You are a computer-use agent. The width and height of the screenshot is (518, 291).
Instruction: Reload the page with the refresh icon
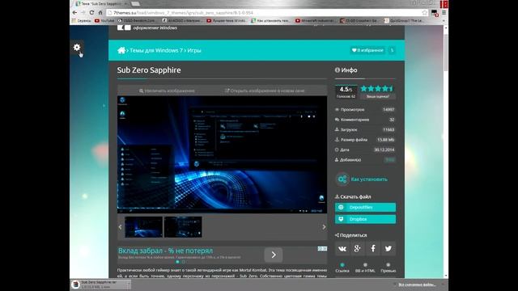[x=91, y=13]
